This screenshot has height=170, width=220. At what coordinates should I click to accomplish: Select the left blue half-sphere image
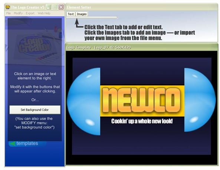(83, 102)
